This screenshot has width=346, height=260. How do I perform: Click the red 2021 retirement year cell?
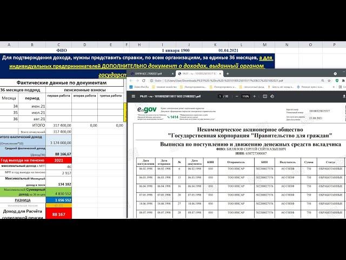click(x=59, y=160)
